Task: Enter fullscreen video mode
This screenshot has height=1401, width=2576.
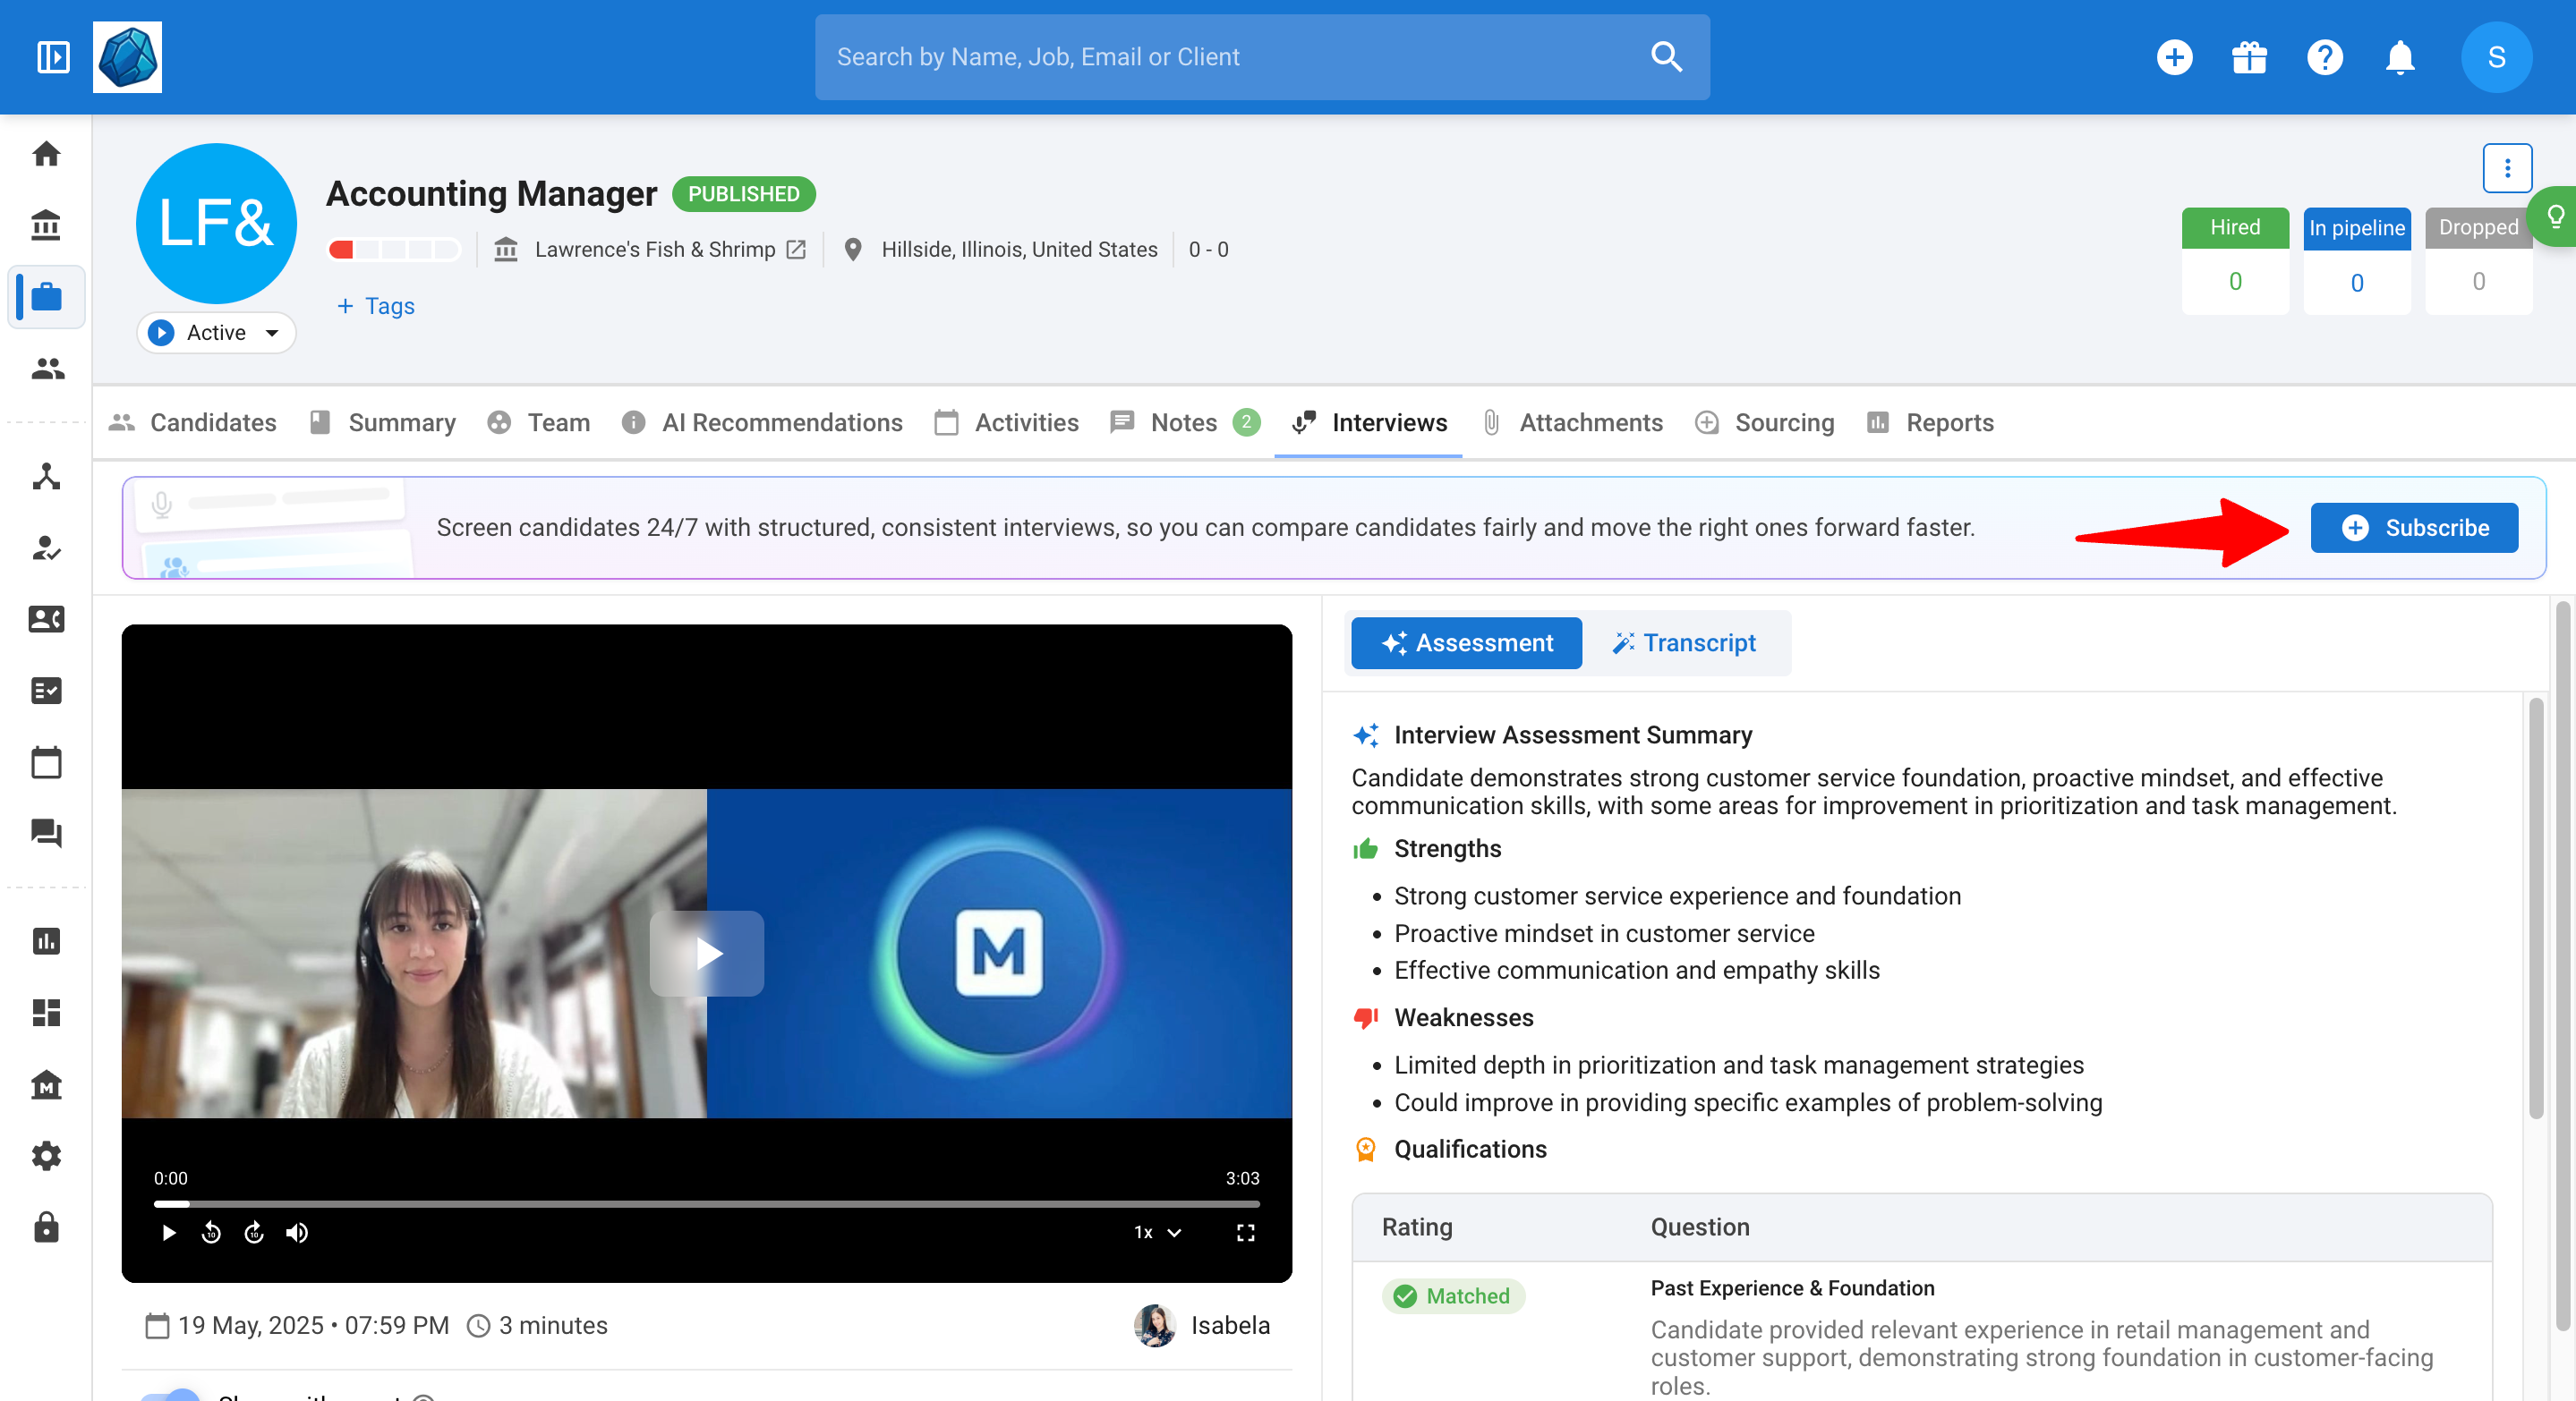Action: (x=1245, y=1232)
